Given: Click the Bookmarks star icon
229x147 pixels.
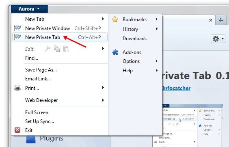Looking at the screenshot, I should tap(115, 19).
